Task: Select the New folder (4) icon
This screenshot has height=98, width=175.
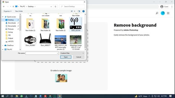Action: pyautogui.click(x=45, y=24)
